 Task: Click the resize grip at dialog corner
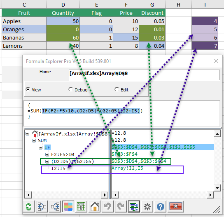click(217, 209)
